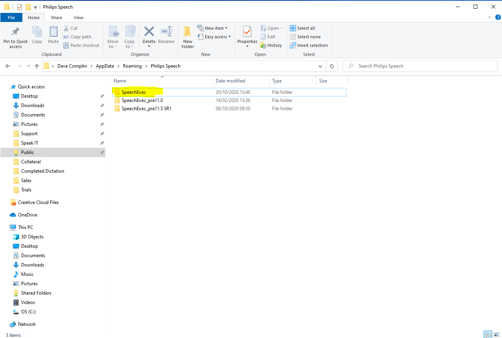Click the Cut scissors command
The height and width of the screenshot is (338, 502).
(70, 28)
